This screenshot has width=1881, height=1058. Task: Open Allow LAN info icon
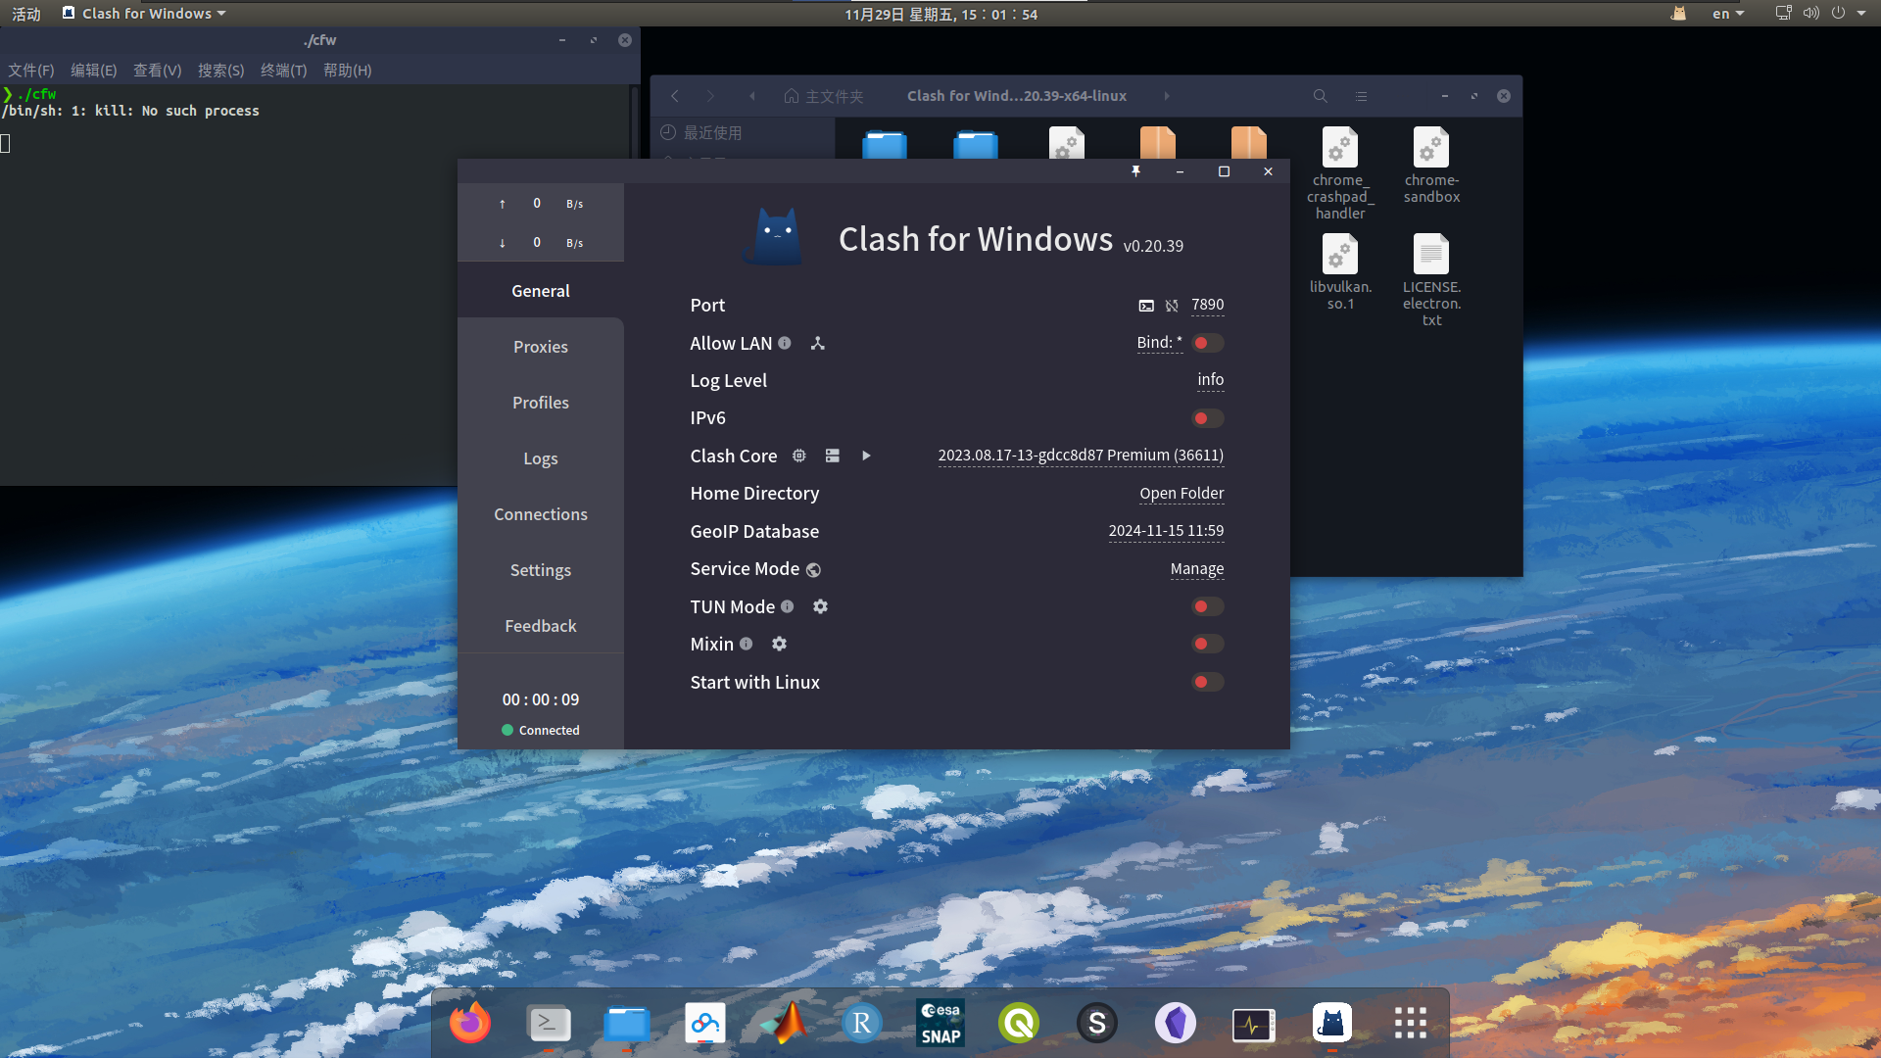tap(785, 343)
